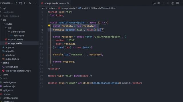Click the New File icon in Explorer
The image size is (183, 102).
(x=16, y=3)
